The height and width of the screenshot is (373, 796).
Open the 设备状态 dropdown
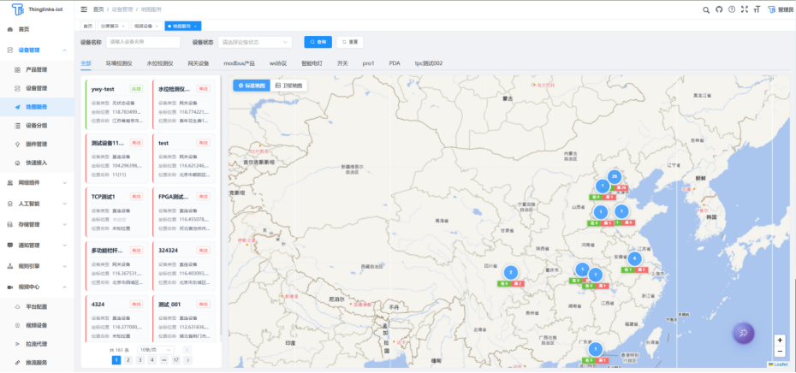[255, 42]
